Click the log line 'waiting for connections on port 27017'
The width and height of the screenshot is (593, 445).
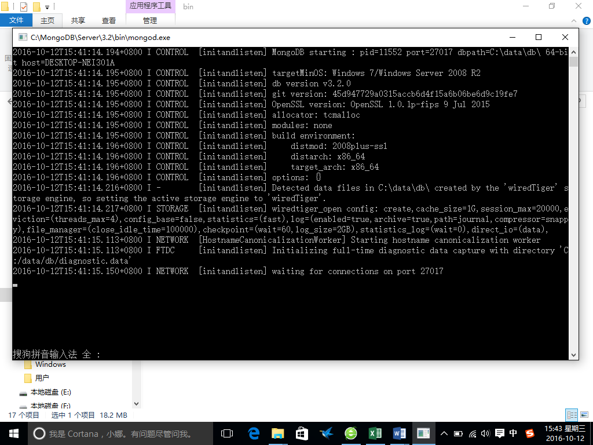357,271
